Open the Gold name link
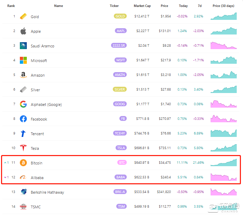The image size is (243, 216). click(35, 17)
